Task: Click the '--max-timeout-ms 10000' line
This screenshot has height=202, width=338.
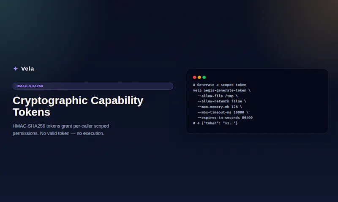Action: (223, 112)
